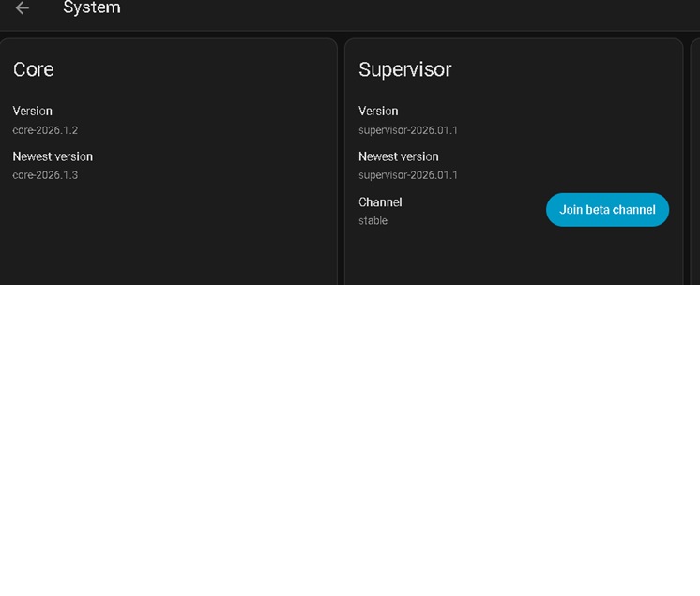Click installed version core-2026.1.2
Image resolution: width=700 pixels, height=596 pixels.
45,130
